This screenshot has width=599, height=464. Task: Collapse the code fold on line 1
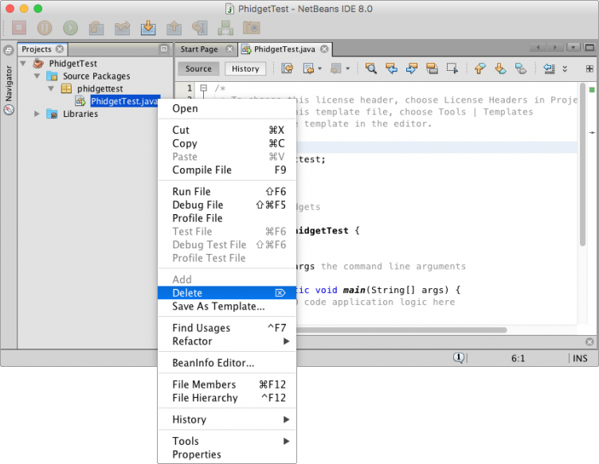pyautogui.click(x=204, y=88)
